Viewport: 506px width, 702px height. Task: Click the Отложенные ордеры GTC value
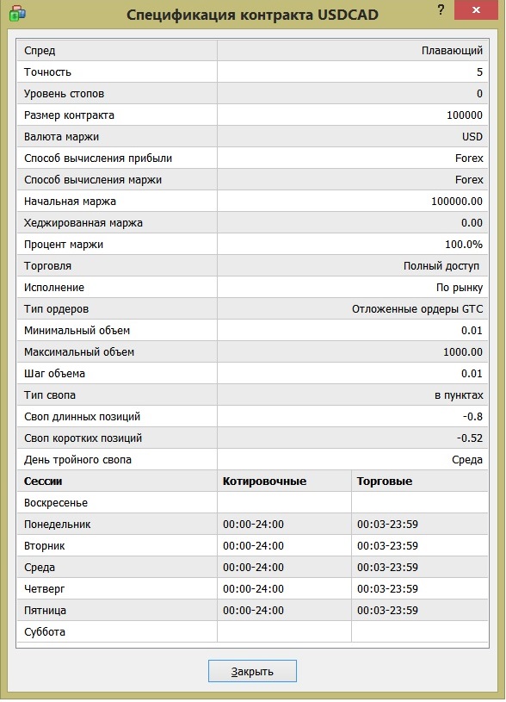pos(417,309)
